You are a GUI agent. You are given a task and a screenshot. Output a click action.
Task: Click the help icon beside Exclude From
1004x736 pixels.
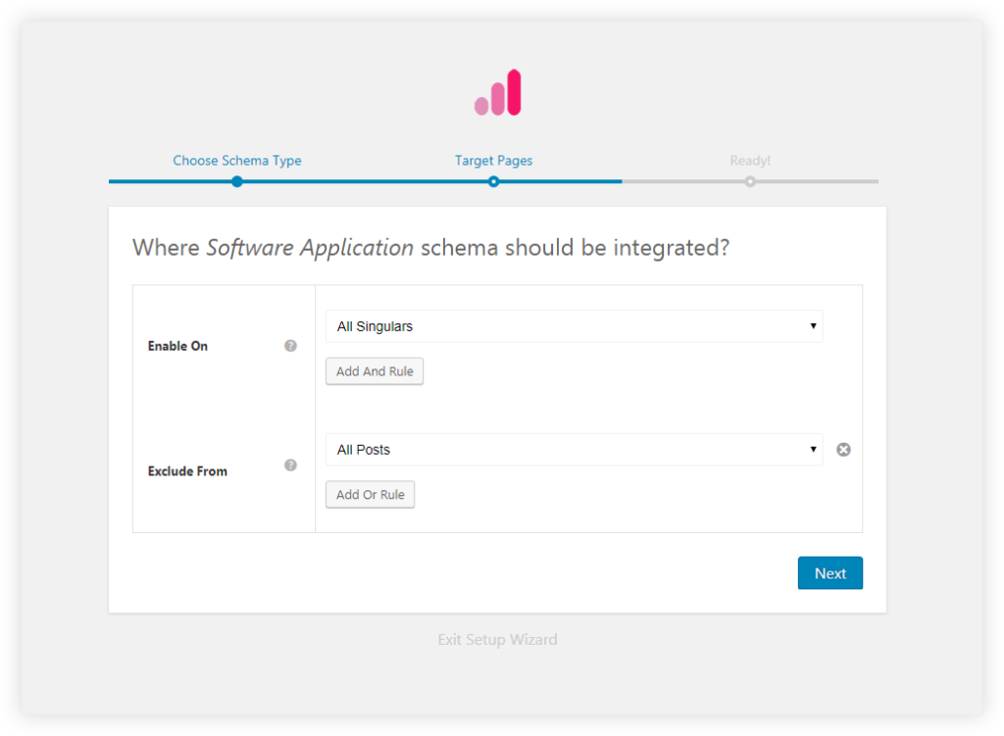click(x=290, y=466)
